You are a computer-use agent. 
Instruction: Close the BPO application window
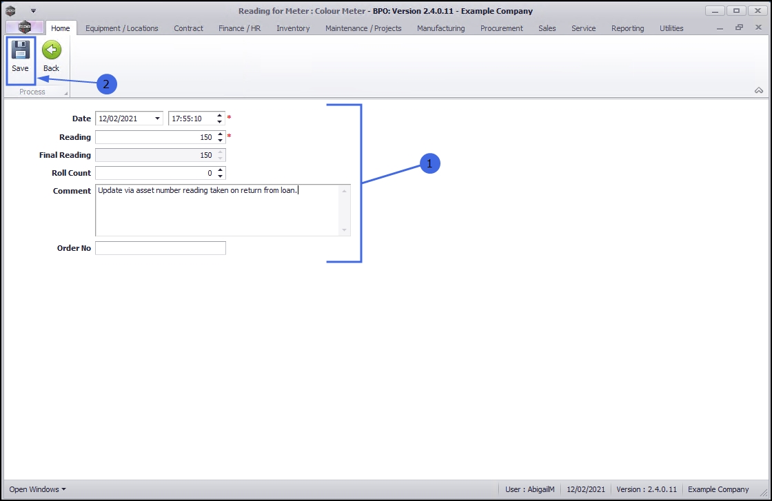pos(758,11)
